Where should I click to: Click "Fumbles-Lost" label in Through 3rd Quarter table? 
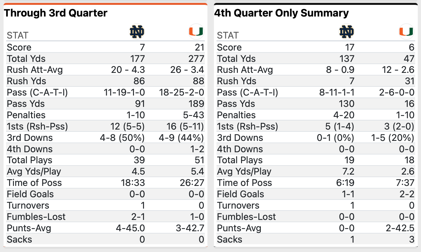[x=36, y=217]
